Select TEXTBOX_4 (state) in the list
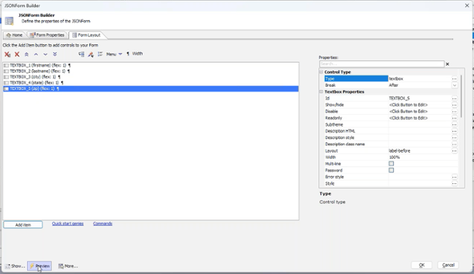Screen dimensions: 474x274 [x=150, y=82]
